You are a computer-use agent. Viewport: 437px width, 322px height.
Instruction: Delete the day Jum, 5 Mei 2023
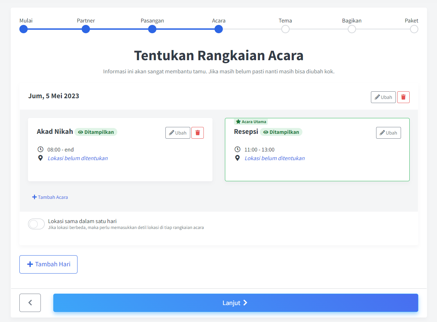tap(403, 97)
